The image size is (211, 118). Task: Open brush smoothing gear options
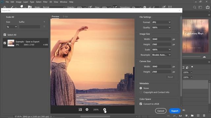click(x=145, y=7)
